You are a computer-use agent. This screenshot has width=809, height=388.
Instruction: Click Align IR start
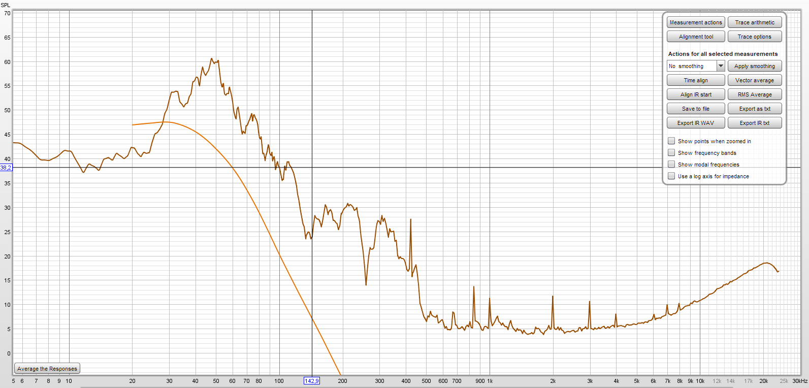(696, 94)
